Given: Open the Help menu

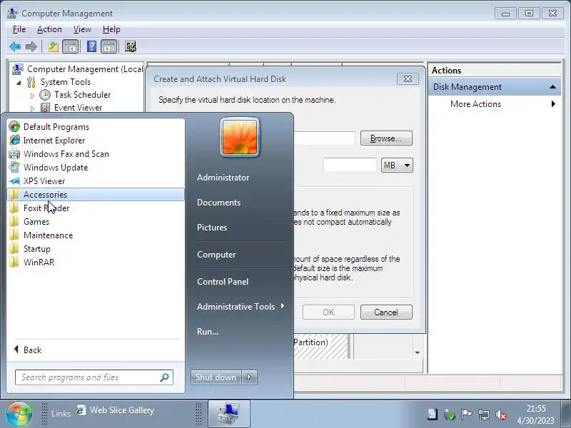Looking at the screenshot, I should click(111, 29).
